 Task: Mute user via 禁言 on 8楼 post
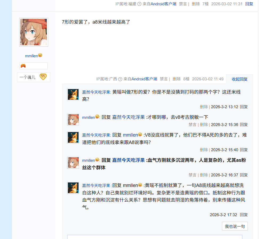point(164,79)
